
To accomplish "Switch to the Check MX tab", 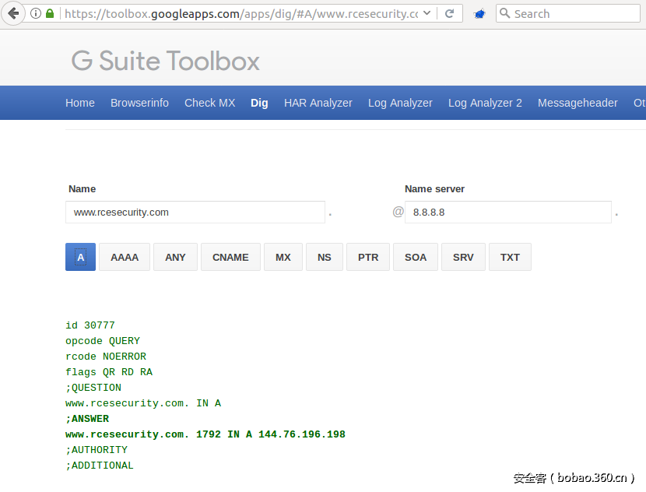I will click(x=209, y=102).
